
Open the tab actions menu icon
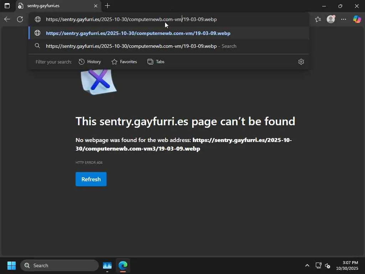click(x=7, y=6)
